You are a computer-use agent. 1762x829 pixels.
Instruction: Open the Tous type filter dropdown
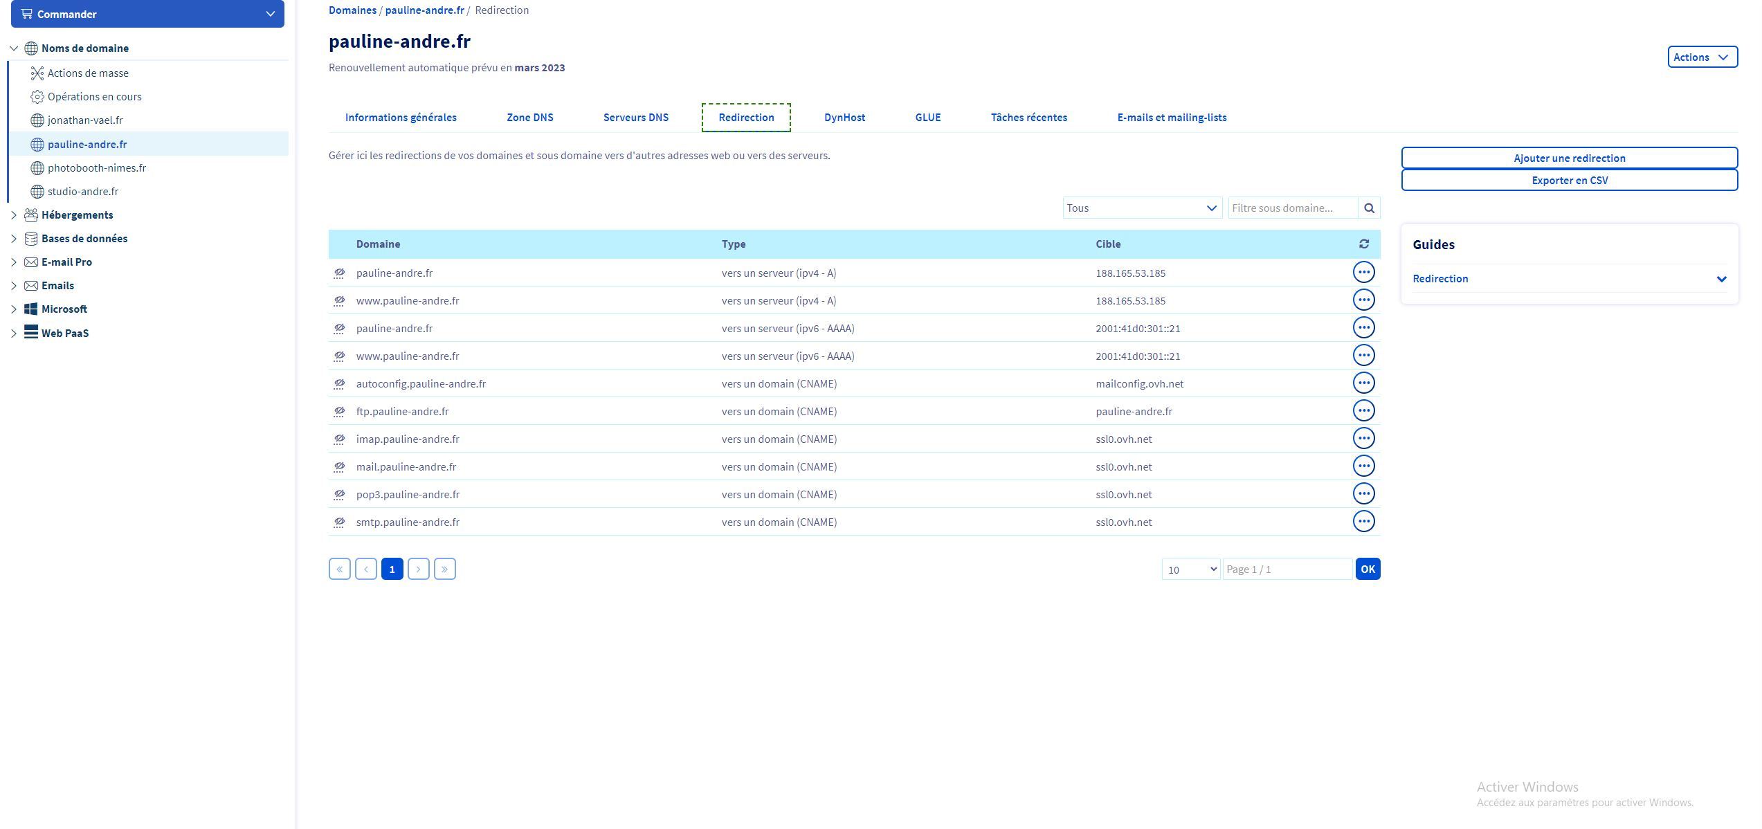coord(1141,208)
